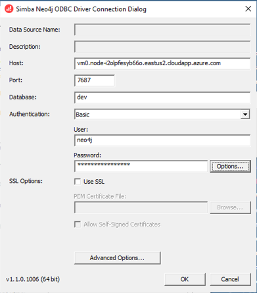
Task: Toggle Allow Self-Signed Certificates checkbox
Action: [78, 225]
